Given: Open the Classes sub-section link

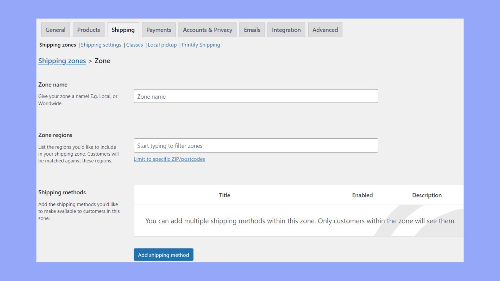Looking at the screenshot, I should click(x=134, y=45).
